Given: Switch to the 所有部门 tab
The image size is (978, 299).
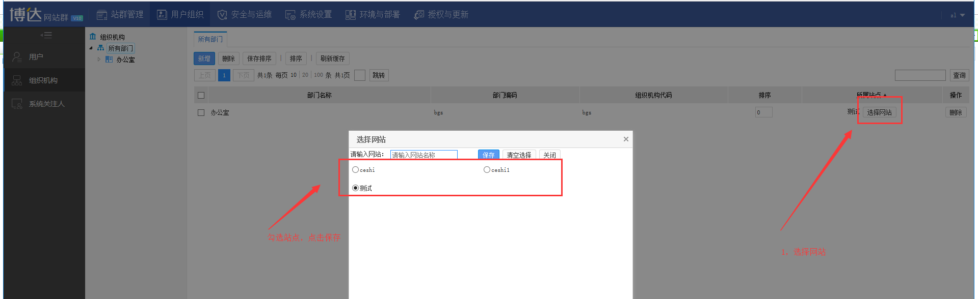Looking at the screenshot, I should [x=210, y=39].
